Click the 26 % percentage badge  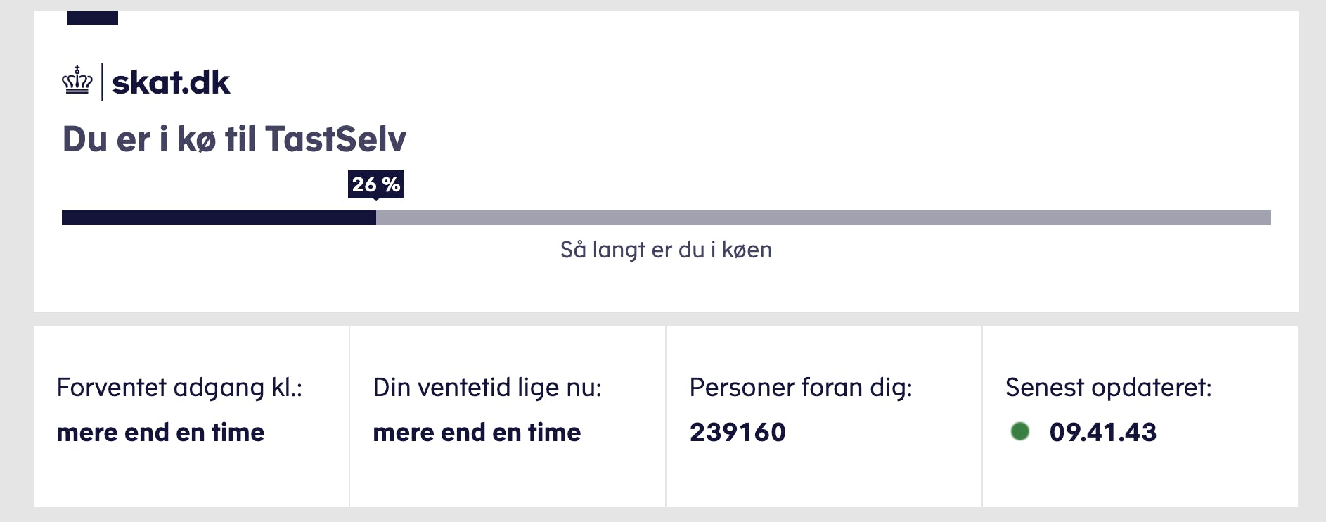(376, 184)
